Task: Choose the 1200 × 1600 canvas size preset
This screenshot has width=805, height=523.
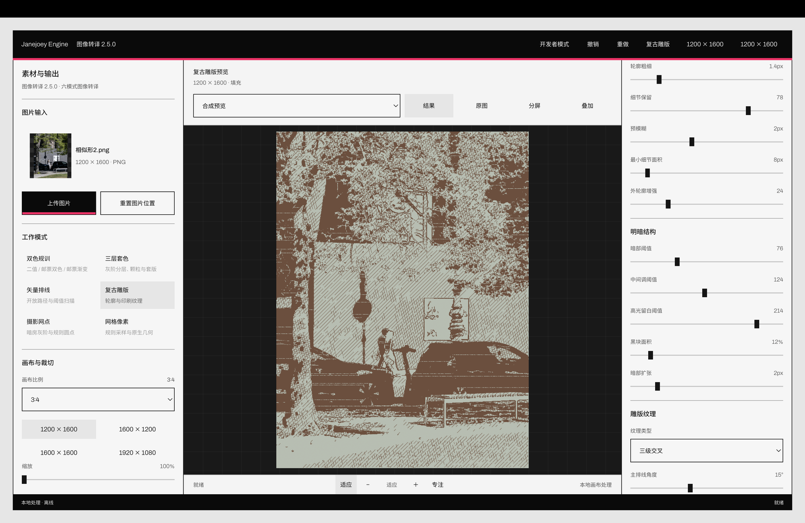Action: pyautogui.click(x=59, y=429)
